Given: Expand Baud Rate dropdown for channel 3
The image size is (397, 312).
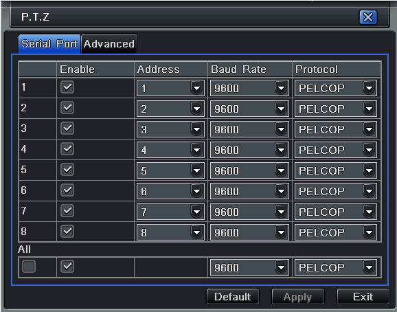Looking at the screenshot, I should click(249, 129).
